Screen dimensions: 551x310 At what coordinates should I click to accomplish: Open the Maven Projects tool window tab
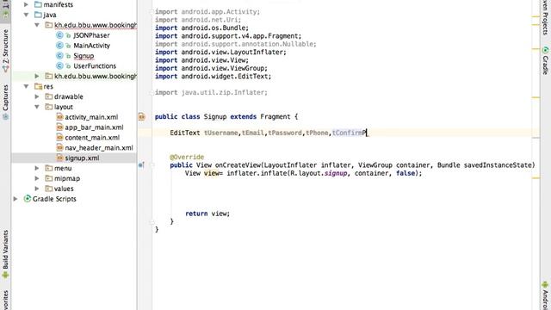545,17
